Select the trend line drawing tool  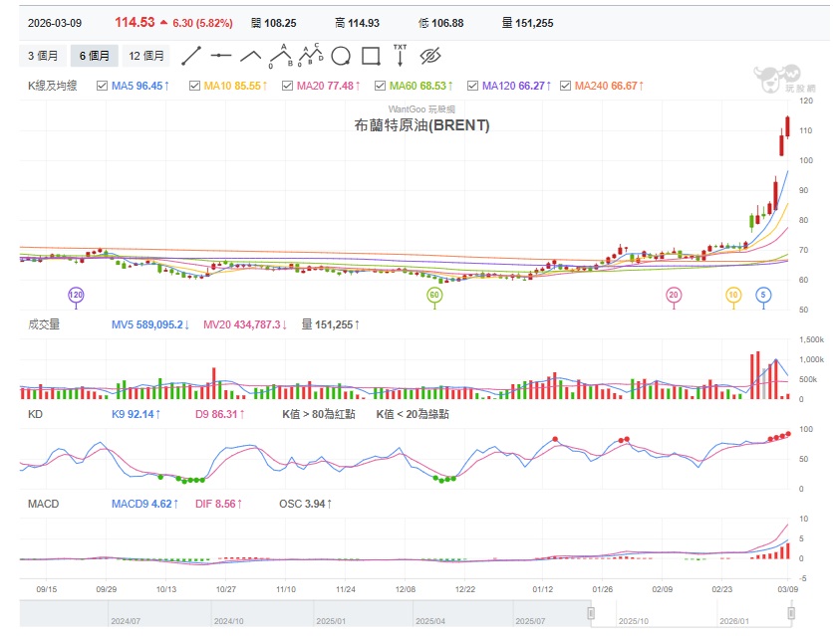click(x=191, y=57)
